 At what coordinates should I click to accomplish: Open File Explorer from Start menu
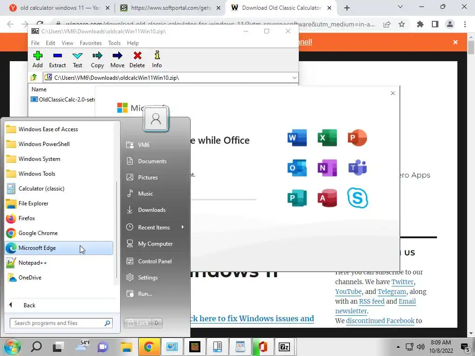coord(59,203)
